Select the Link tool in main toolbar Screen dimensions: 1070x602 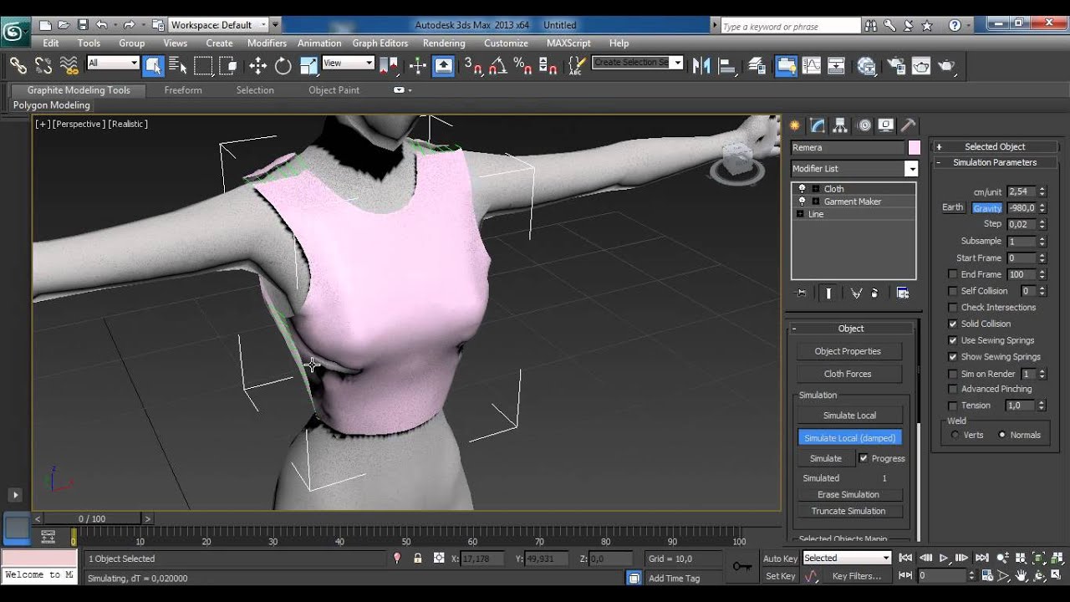pyautogui.click(x=18, y=65)
